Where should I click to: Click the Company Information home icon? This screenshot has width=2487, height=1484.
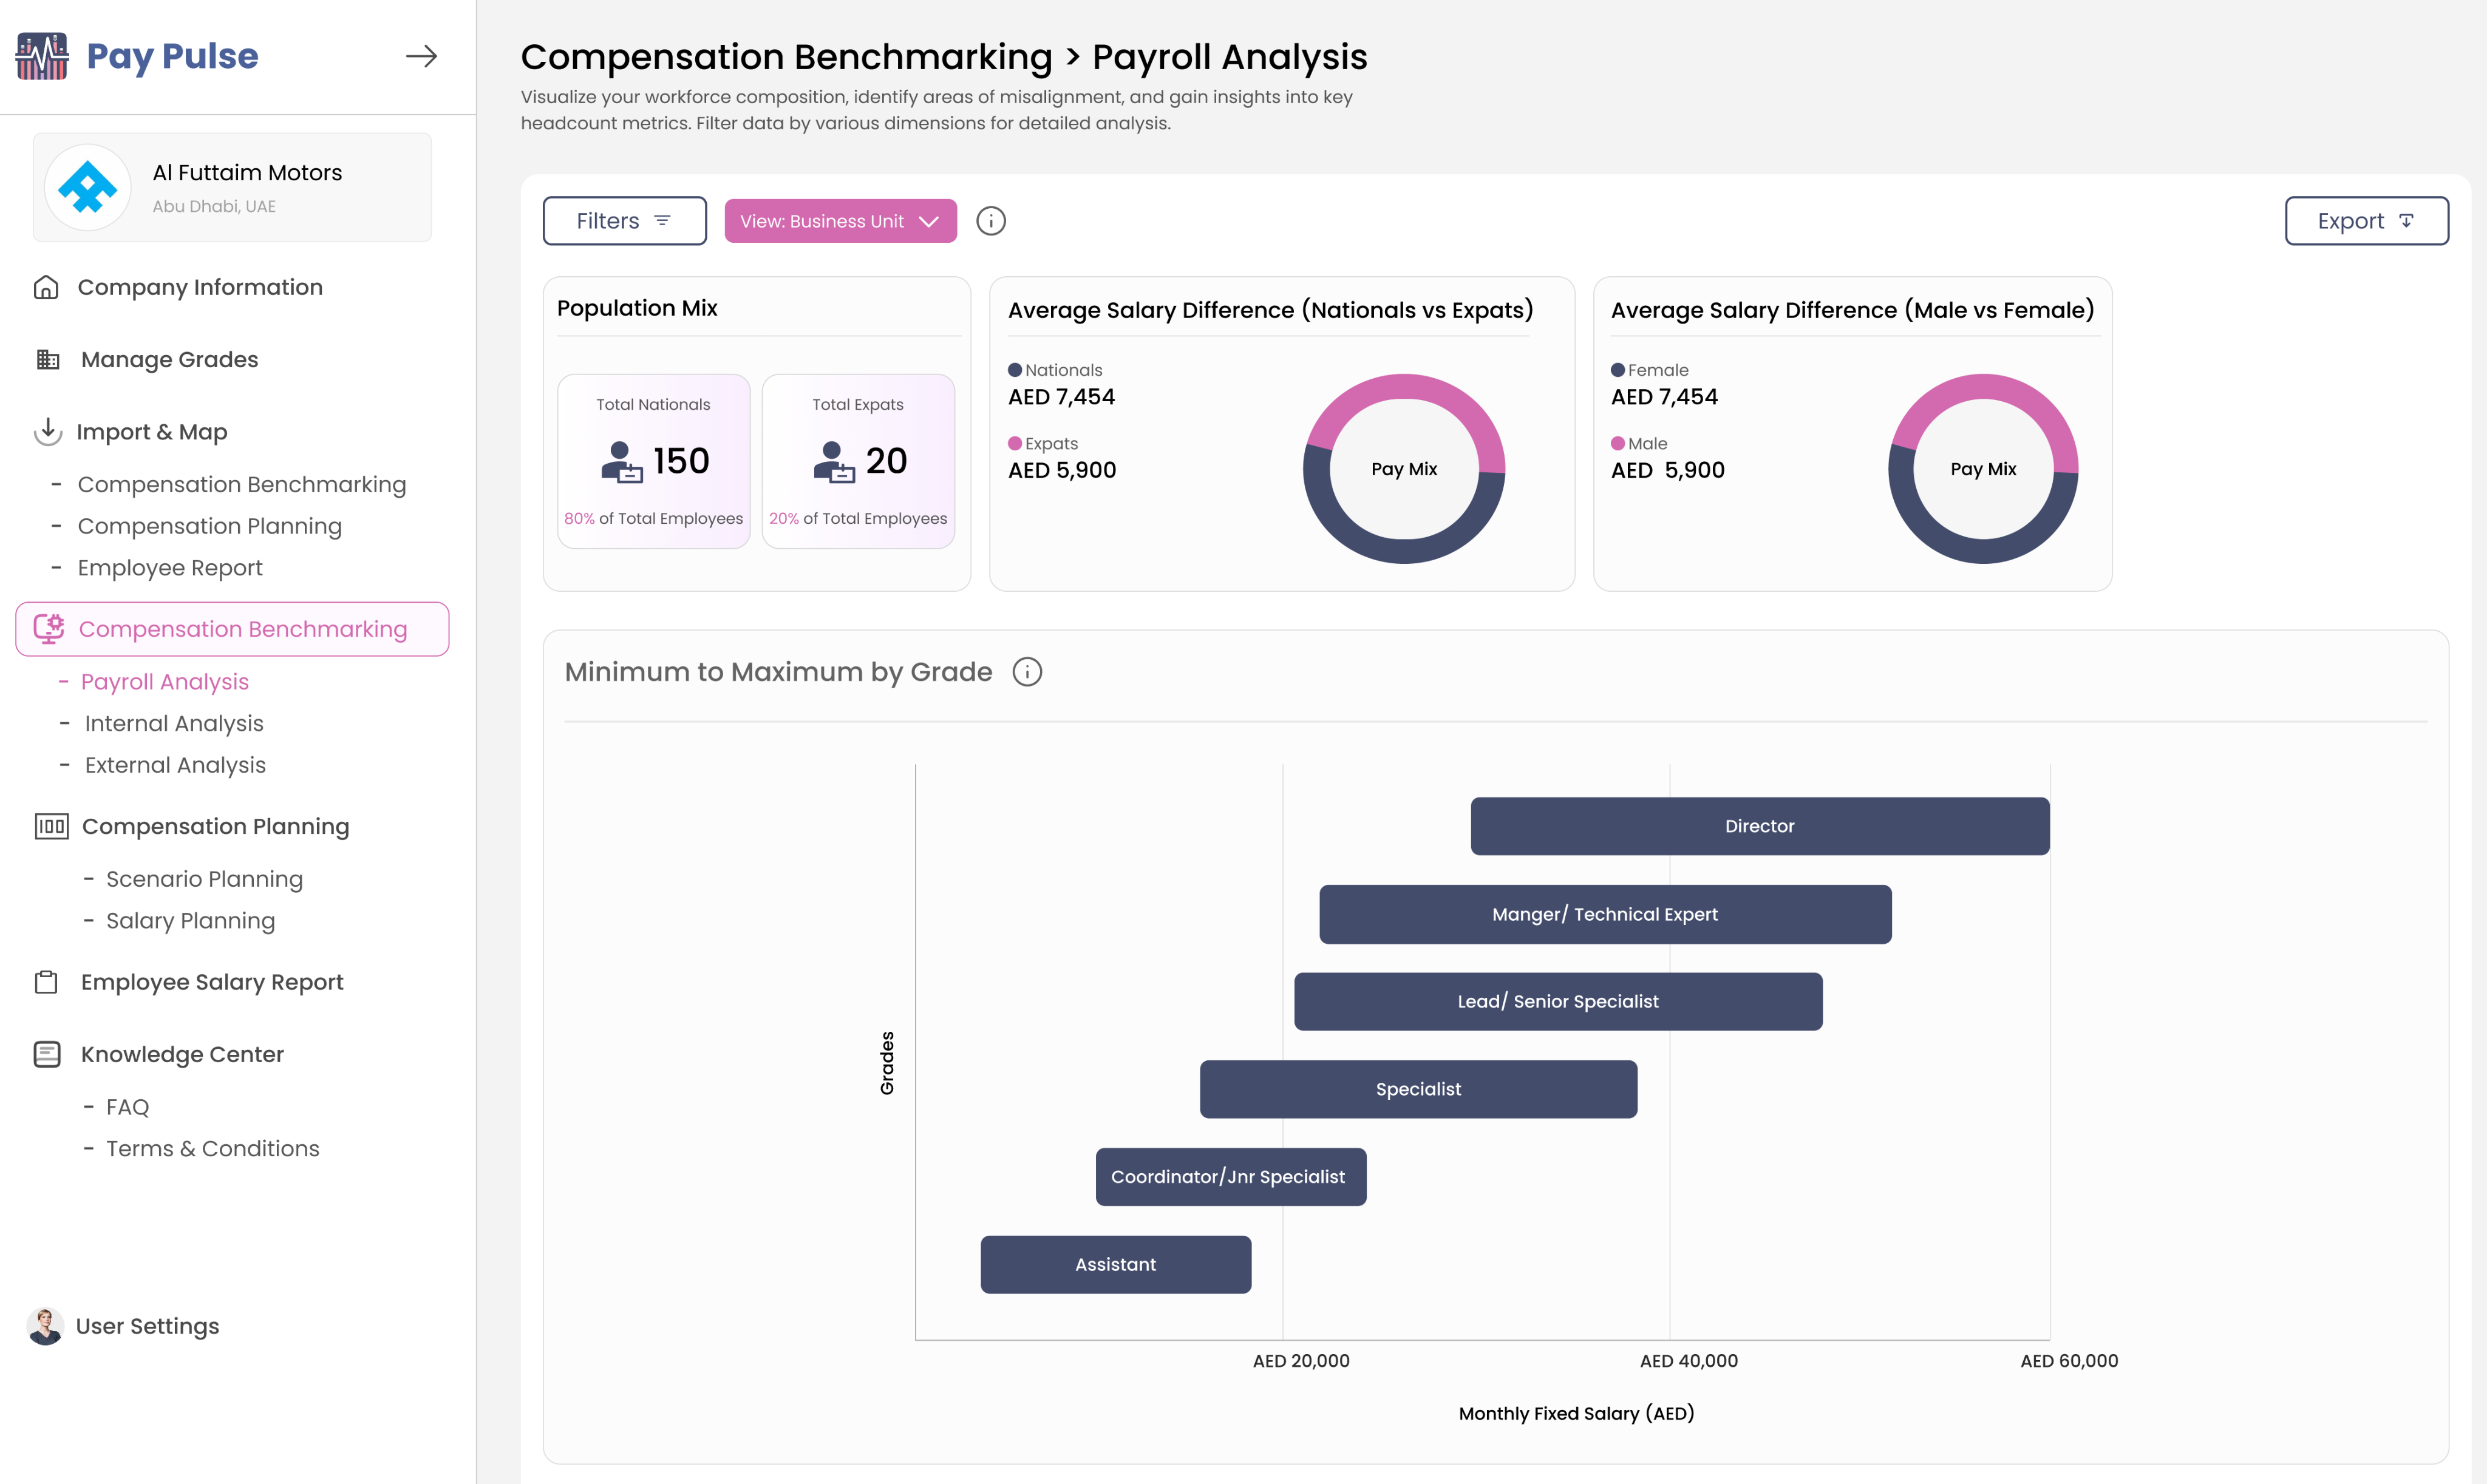tap(46, 288)
